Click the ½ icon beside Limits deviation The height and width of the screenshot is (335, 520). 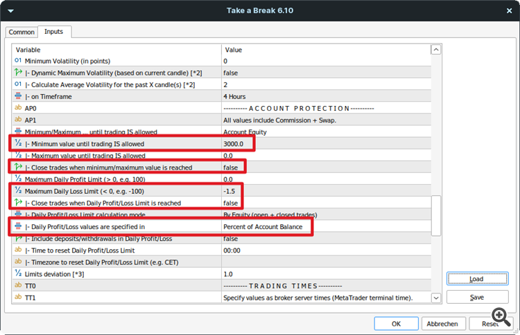18,274
